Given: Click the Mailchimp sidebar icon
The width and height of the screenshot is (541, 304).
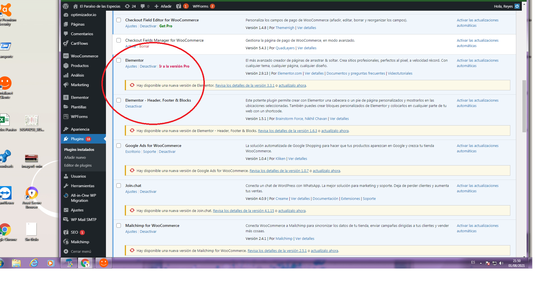Looking at the screenshot, I should pyautogui.click(x=66, y=242).
